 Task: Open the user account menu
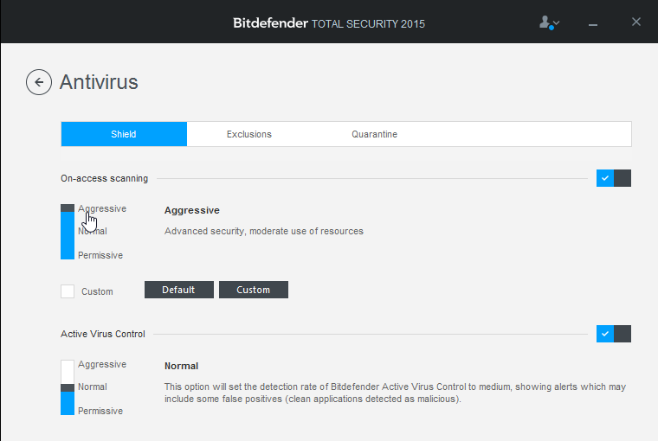coord(549,22)
